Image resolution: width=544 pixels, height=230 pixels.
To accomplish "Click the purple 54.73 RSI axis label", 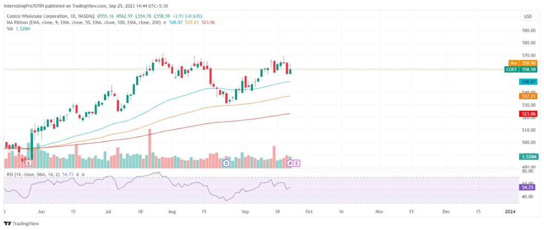I will click(x=528, y=187).
